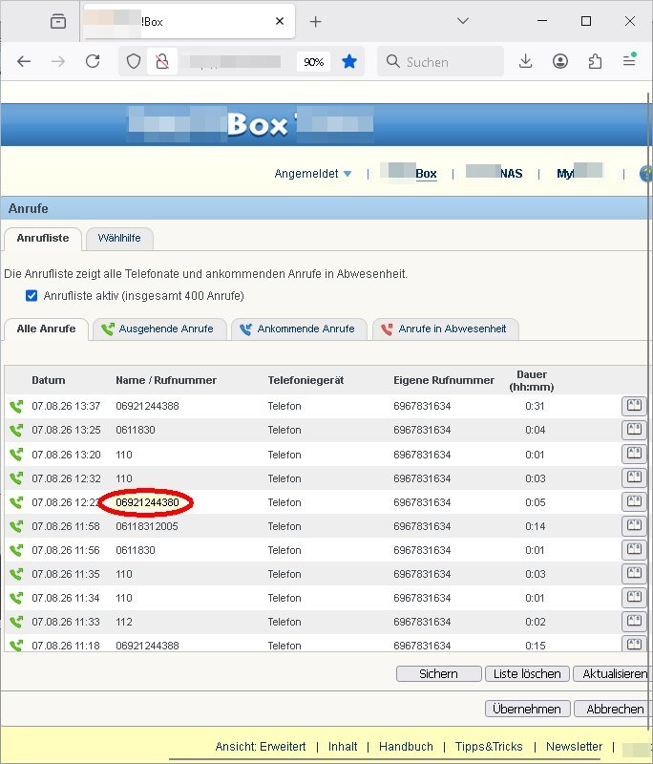Viewport: 653px width, 764px height.
Task: Open Ansicht: Erweitert footer link
Action: pyautogui.click(x=261, y=747)
